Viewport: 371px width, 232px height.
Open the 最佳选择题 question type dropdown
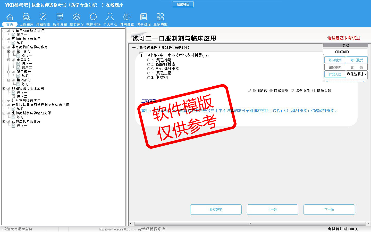coord(365,74)
